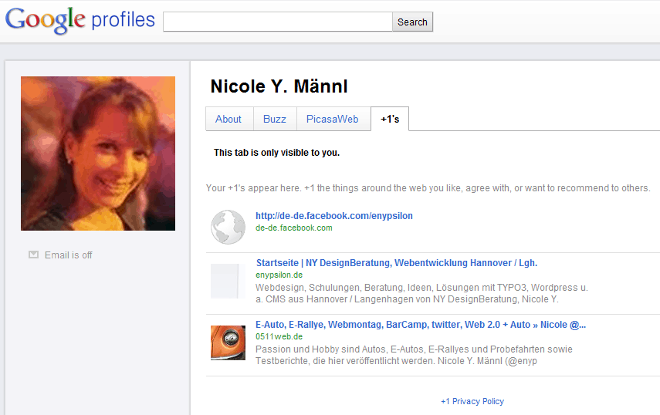The width and height of the screenshot is (660, 415).
Task: Focus the profile search text field
Action: click(x=278, y=22)
